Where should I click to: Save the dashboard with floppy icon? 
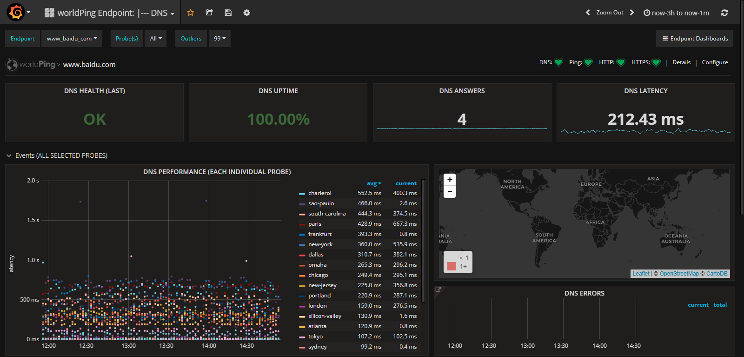click(x=228, y=13)
